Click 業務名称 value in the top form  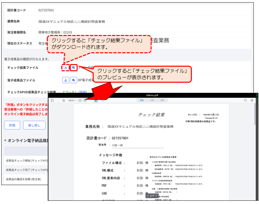tap(72, 22)
